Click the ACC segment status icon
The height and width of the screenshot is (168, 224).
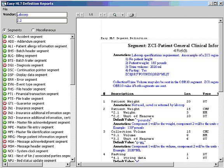pos(5,36)
